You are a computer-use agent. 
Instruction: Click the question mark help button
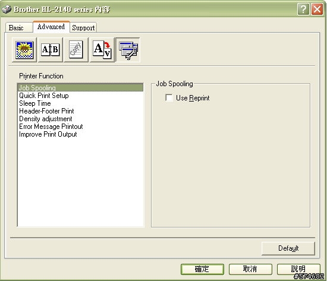303,9
